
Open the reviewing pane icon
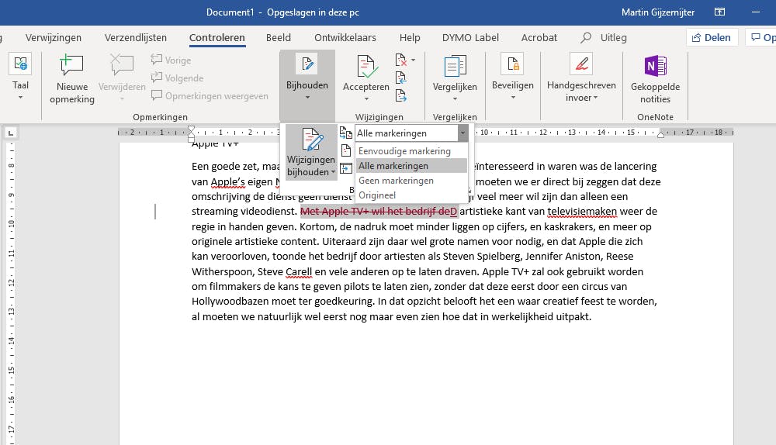346,168
